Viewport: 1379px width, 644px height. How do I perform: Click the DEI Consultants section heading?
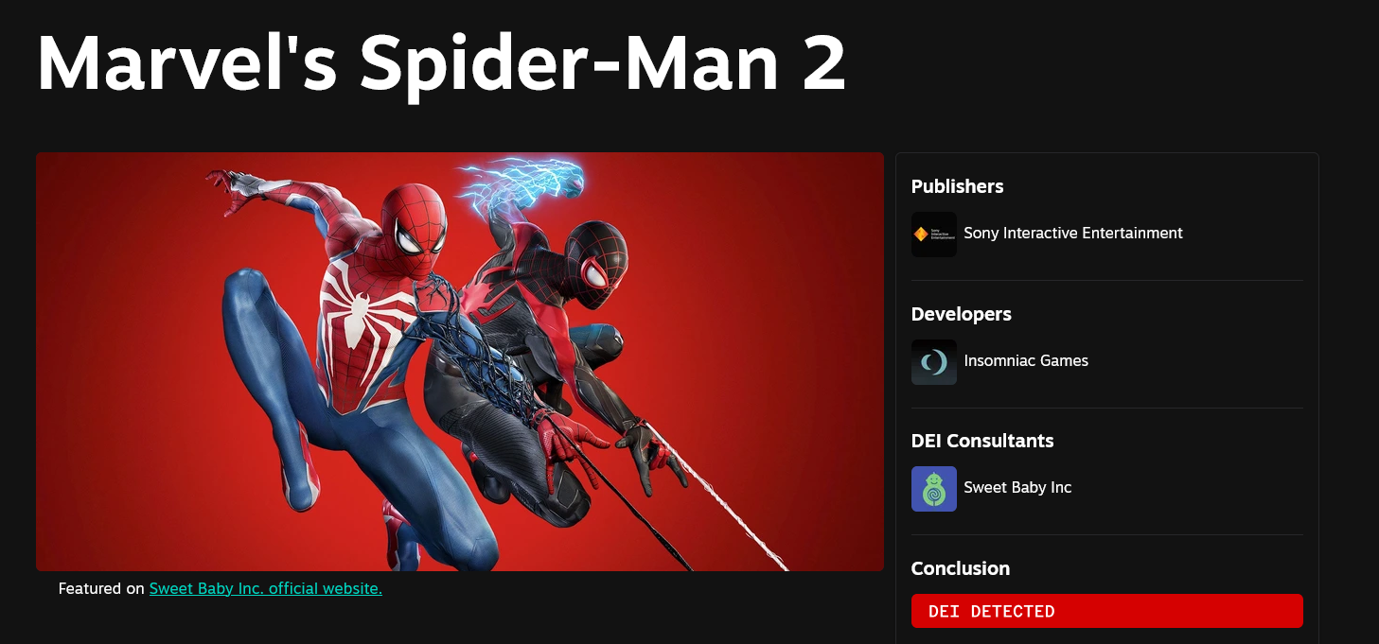click(x=981, y=441)
